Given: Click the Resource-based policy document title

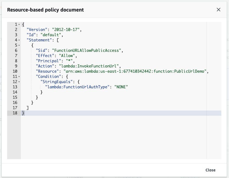Looking at the screenshot, I should point(45,10).
